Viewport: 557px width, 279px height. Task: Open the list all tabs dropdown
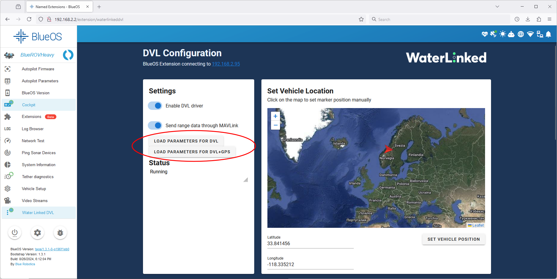coord(497,7)
